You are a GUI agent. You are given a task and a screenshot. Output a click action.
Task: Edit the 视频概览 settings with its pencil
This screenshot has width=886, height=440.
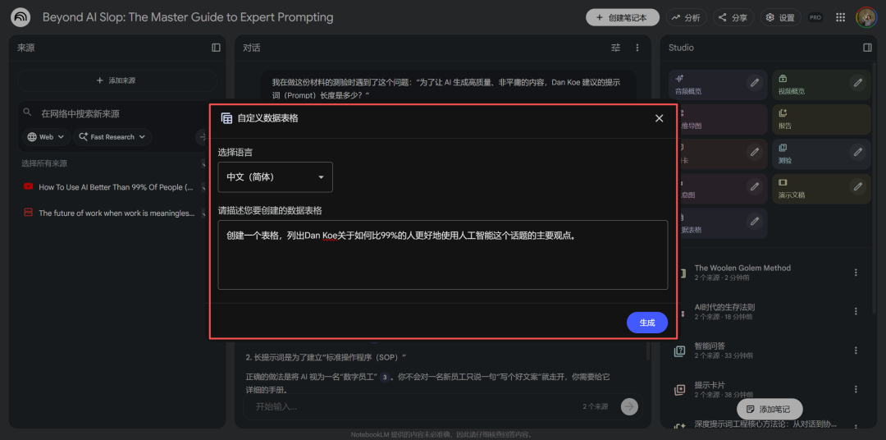[858, 83]
